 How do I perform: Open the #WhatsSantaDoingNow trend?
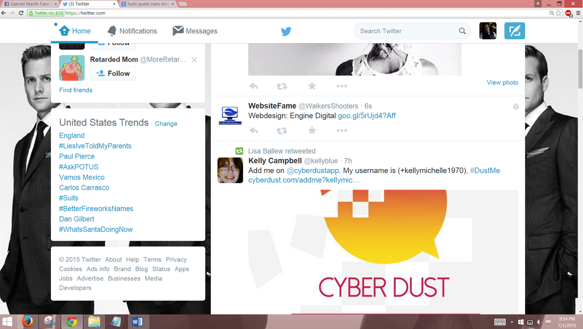coord(96,229)
